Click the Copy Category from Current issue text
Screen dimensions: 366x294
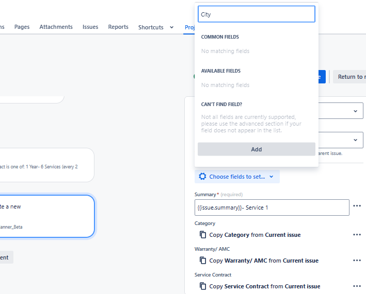[x=255, y=235]
